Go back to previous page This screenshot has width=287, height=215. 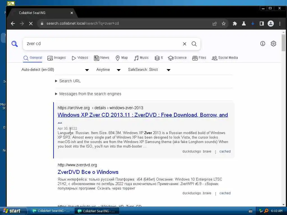13,24
